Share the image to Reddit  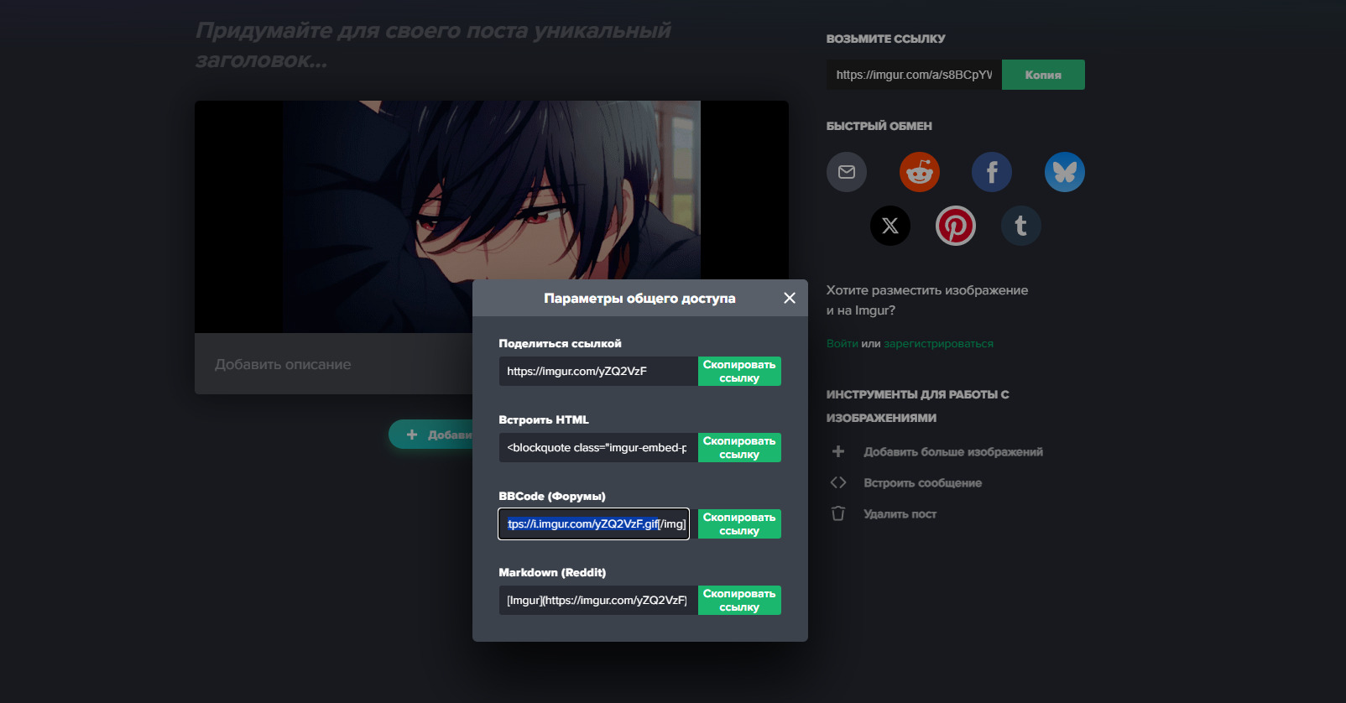pyautogui.click(x=919, y=172)
